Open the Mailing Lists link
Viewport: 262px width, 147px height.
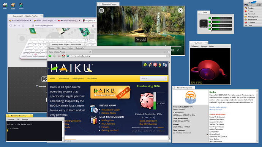pyautogui.click(x=107, y=120)
